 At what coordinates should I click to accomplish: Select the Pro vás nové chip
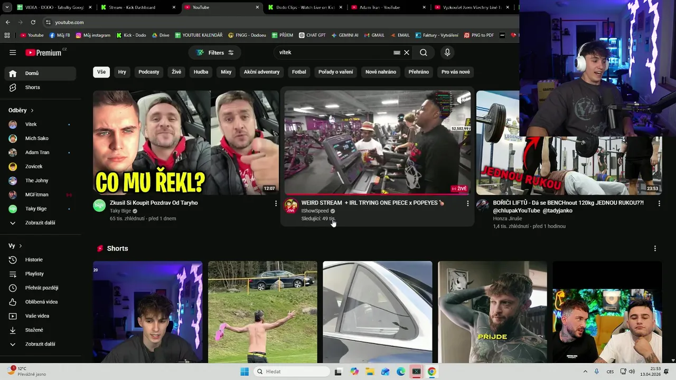tap(455, 72)
